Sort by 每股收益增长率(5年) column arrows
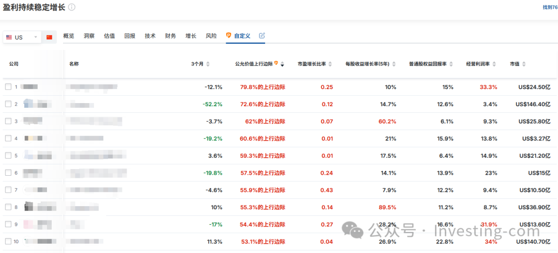Viewport: 558px width, 253px height. pyautogui.click(x=393, y=64)
